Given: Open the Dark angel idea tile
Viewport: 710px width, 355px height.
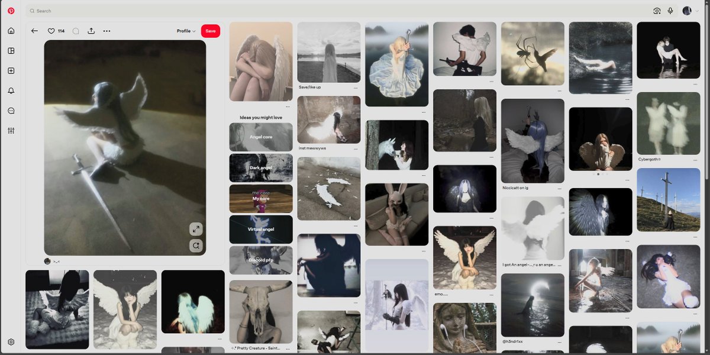Looking at the screenshot, I should click(261, 167).
